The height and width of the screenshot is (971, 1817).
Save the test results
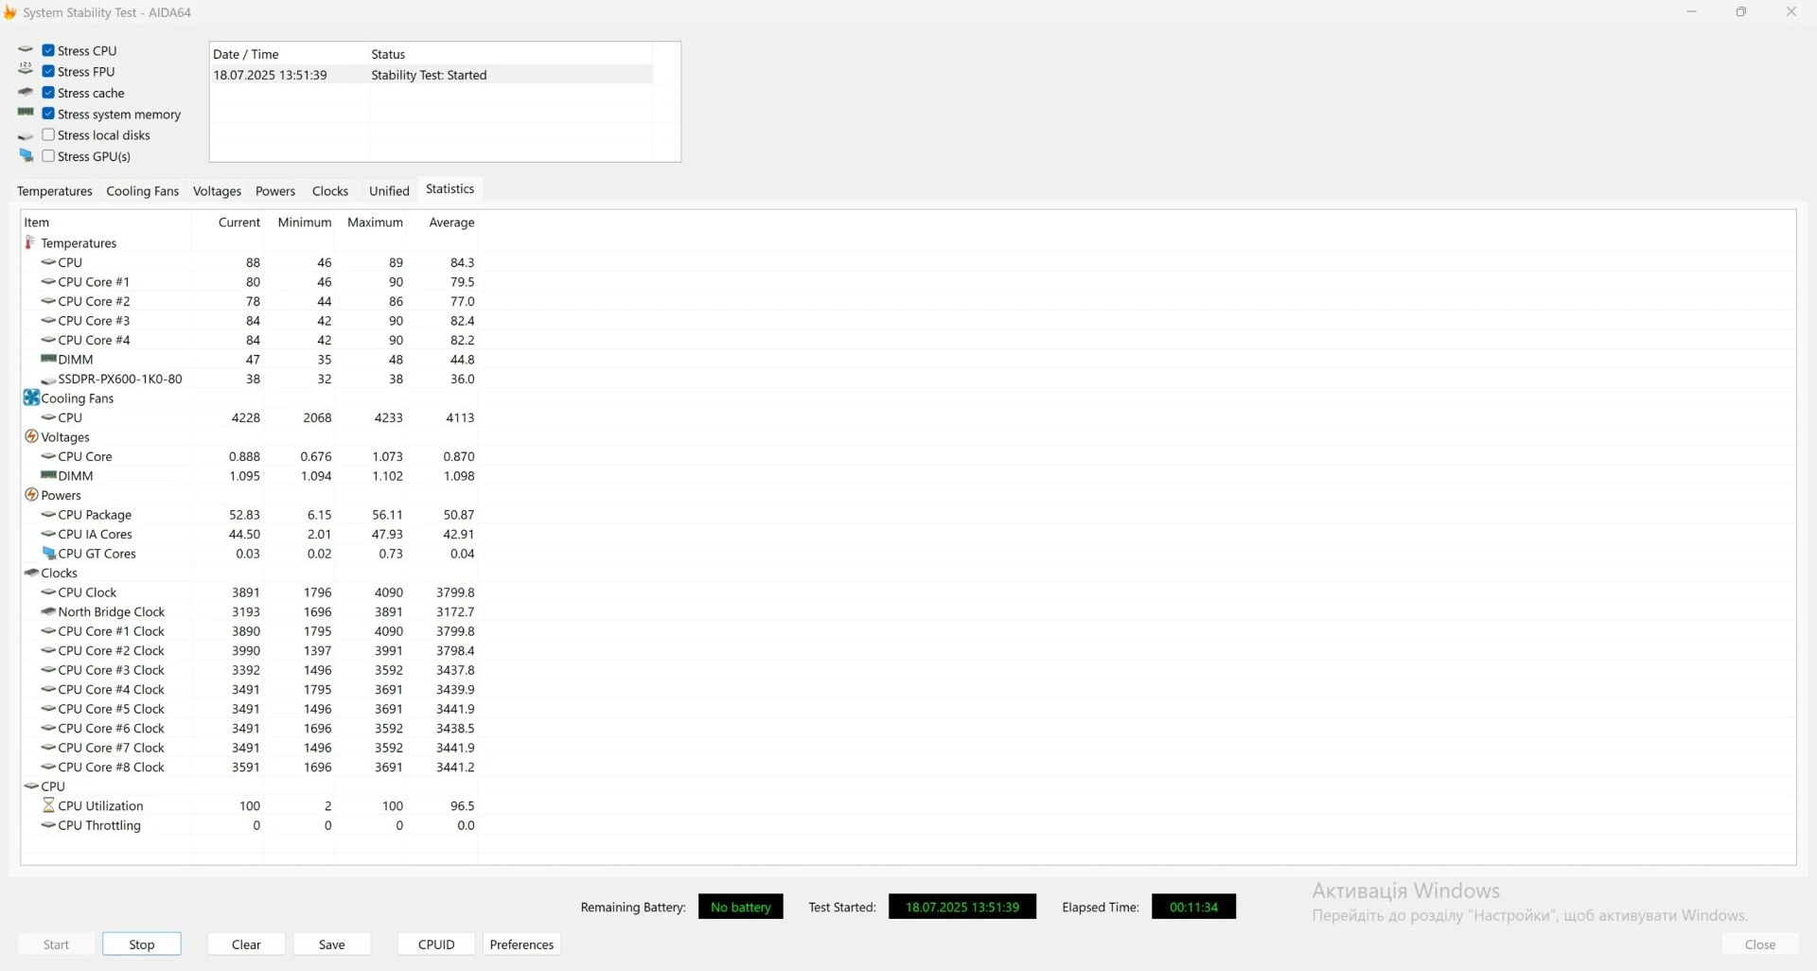(332, 945)
